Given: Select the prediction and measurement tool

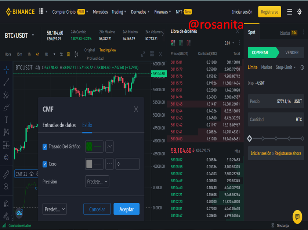Looking at the screenshot, I should coord(6,145).
